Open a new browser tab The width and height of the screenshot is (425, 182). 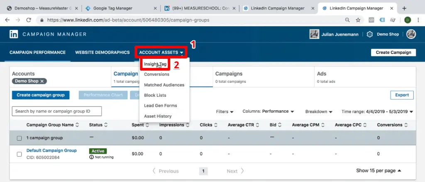tap(404, 8)
